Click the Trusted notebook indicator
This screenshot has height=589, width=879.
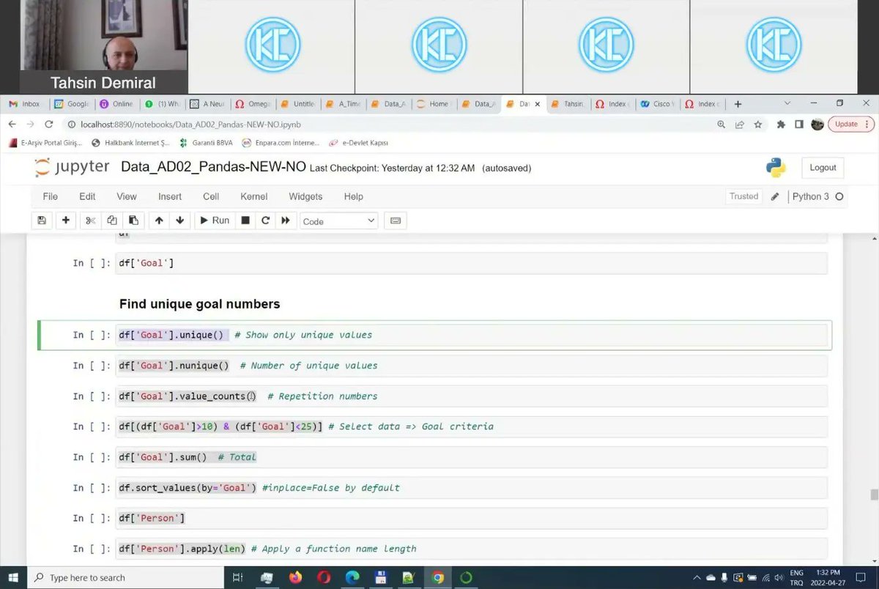743,196
